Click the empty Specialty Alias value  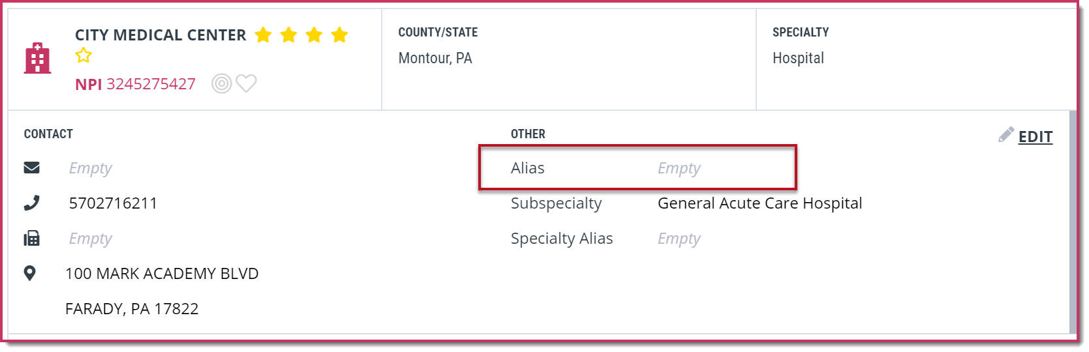[679, 239]
